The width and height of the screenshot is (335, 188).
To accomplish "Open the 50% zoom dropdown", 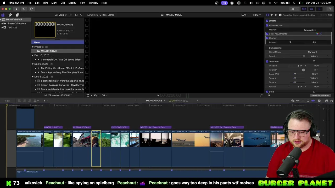I will [x=245, y=15].
